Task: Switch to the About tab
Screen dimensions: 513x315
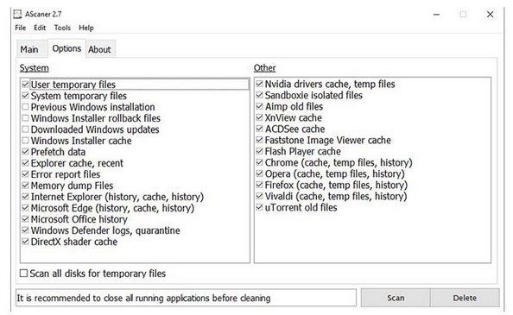Action: click(x=100, y=49)
